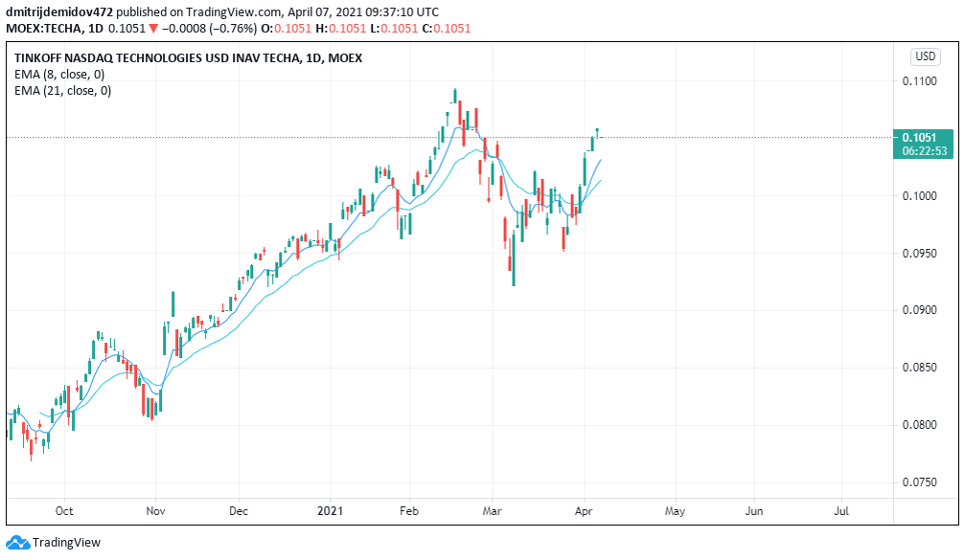
Task: Click the Dec label on time axis
Action: (x=239, y=511)
